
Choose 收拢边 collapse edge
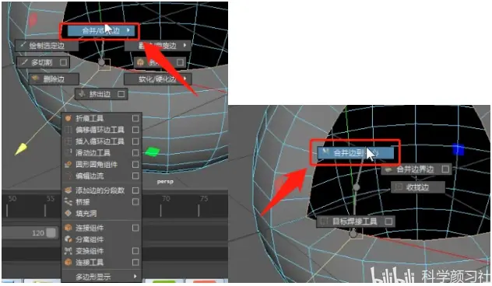[417, 187]
